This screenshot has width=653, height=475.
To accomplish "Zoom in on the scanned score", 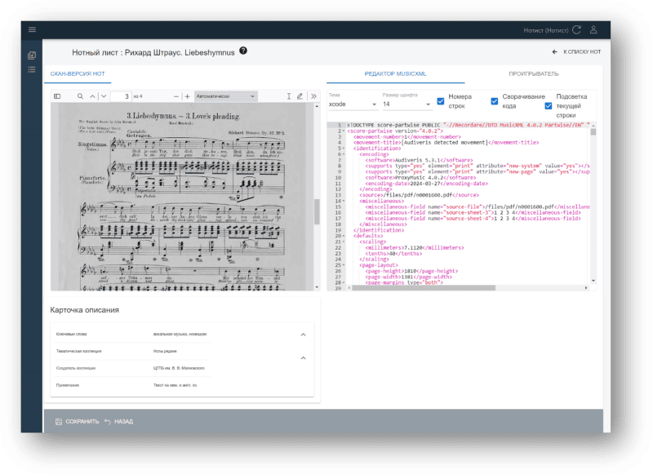I will point(187,96).
